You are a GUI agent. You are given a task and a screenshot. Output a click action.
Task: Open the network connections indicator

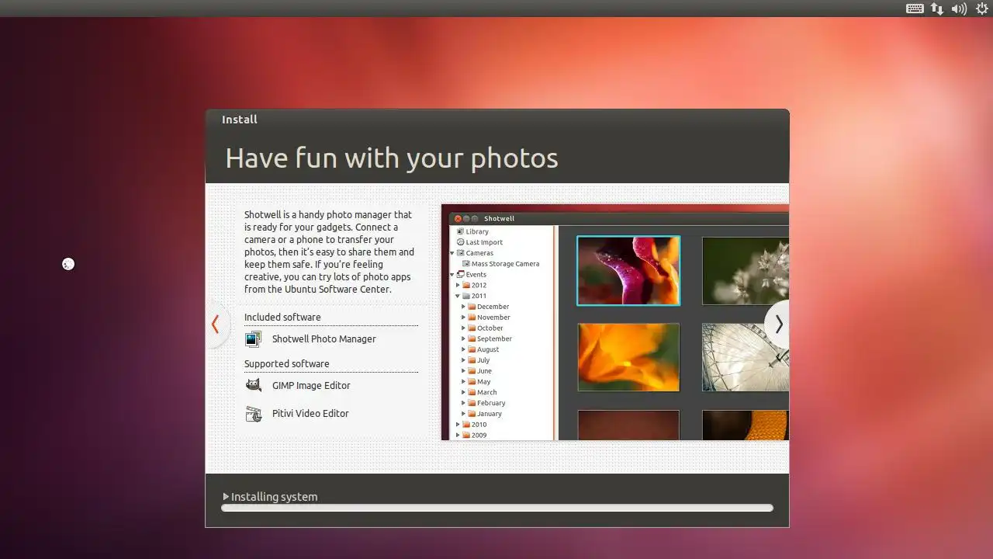(x=937, y=9)
